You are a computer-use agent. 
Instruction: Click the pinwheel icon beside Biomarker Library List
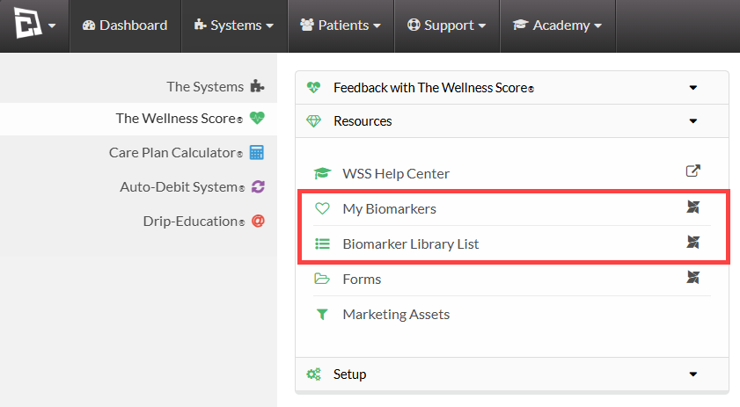tap(692, 243)
